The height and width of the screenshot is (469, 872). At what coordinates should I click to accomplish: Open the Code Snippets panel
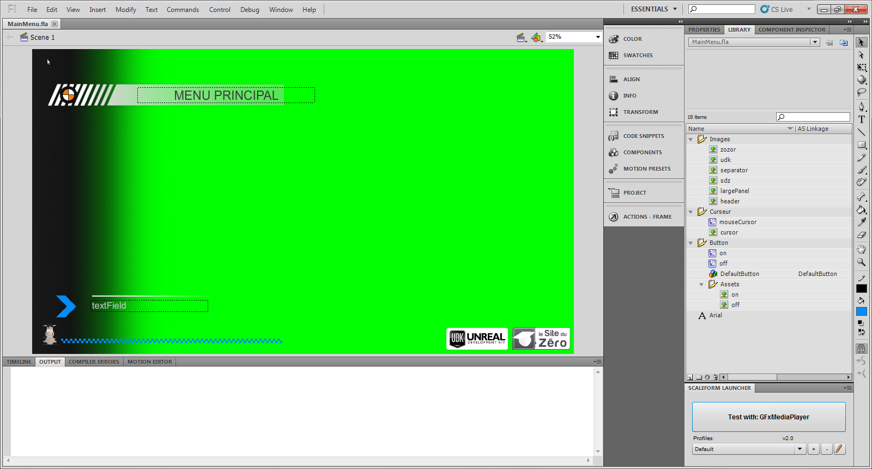pos(644,136)
